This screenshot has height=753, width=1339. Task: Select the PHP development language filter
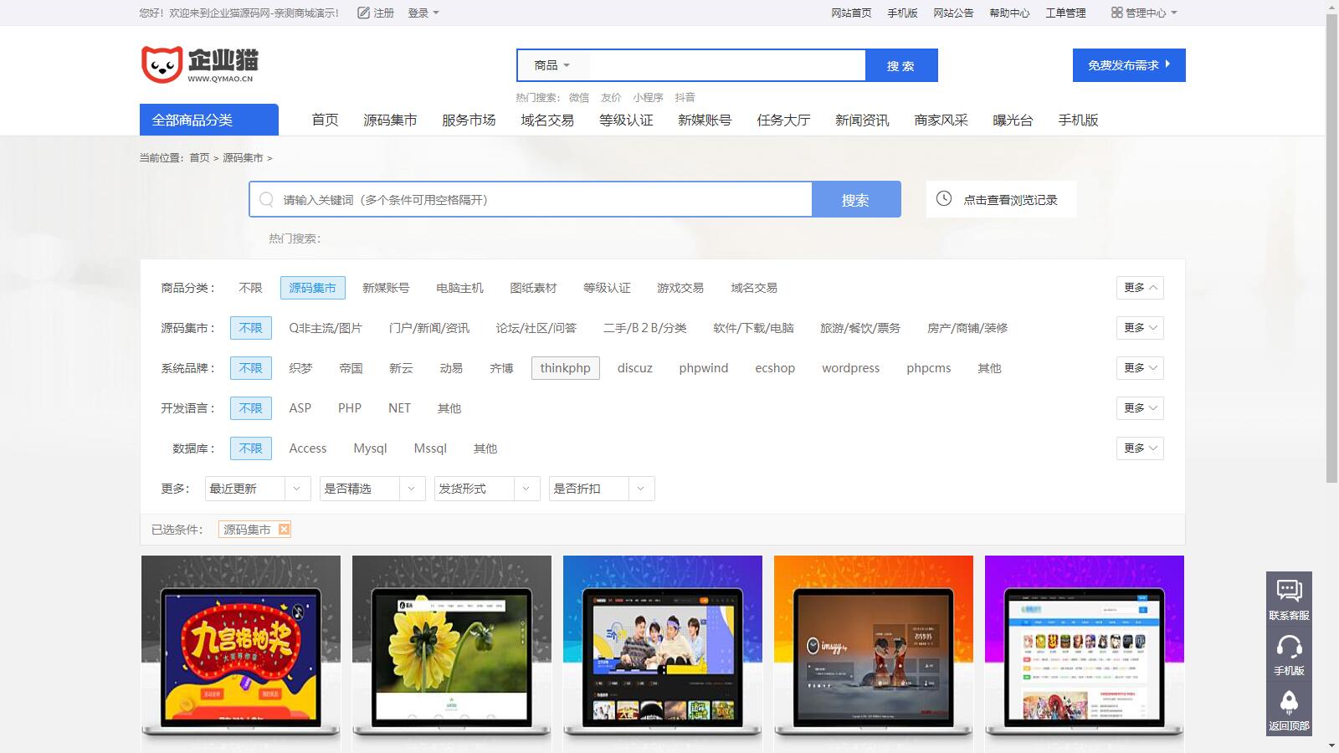[350, 408]
